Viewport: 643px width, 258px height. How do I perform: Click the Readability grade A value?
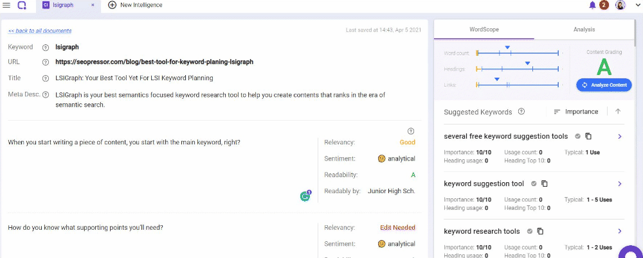(413, 175)
